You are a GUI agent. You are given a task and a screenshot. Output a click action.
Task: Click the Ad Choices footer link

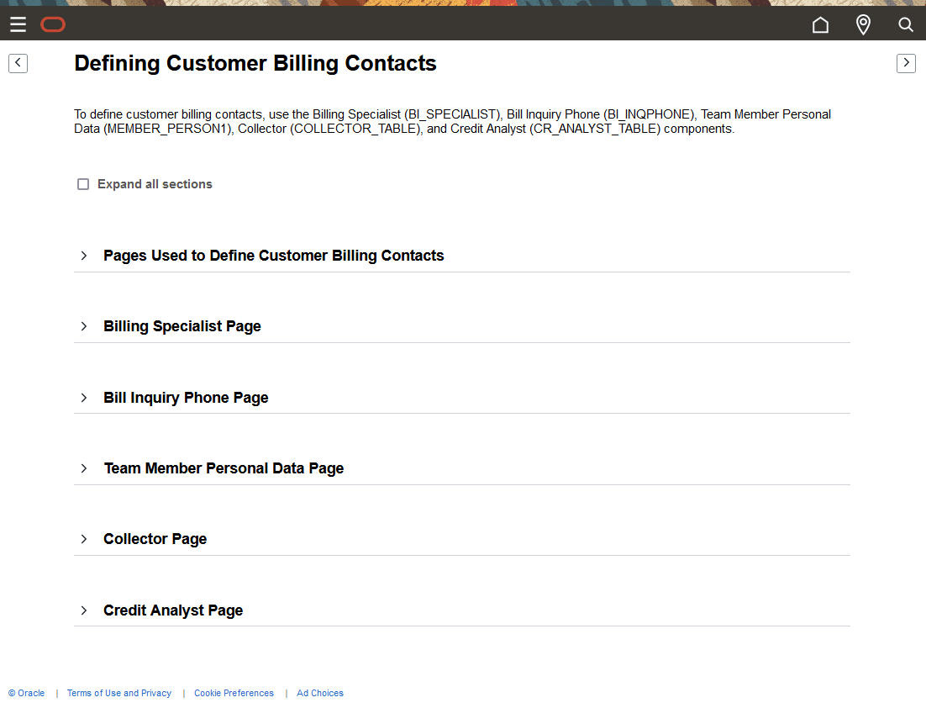point(319,693)
